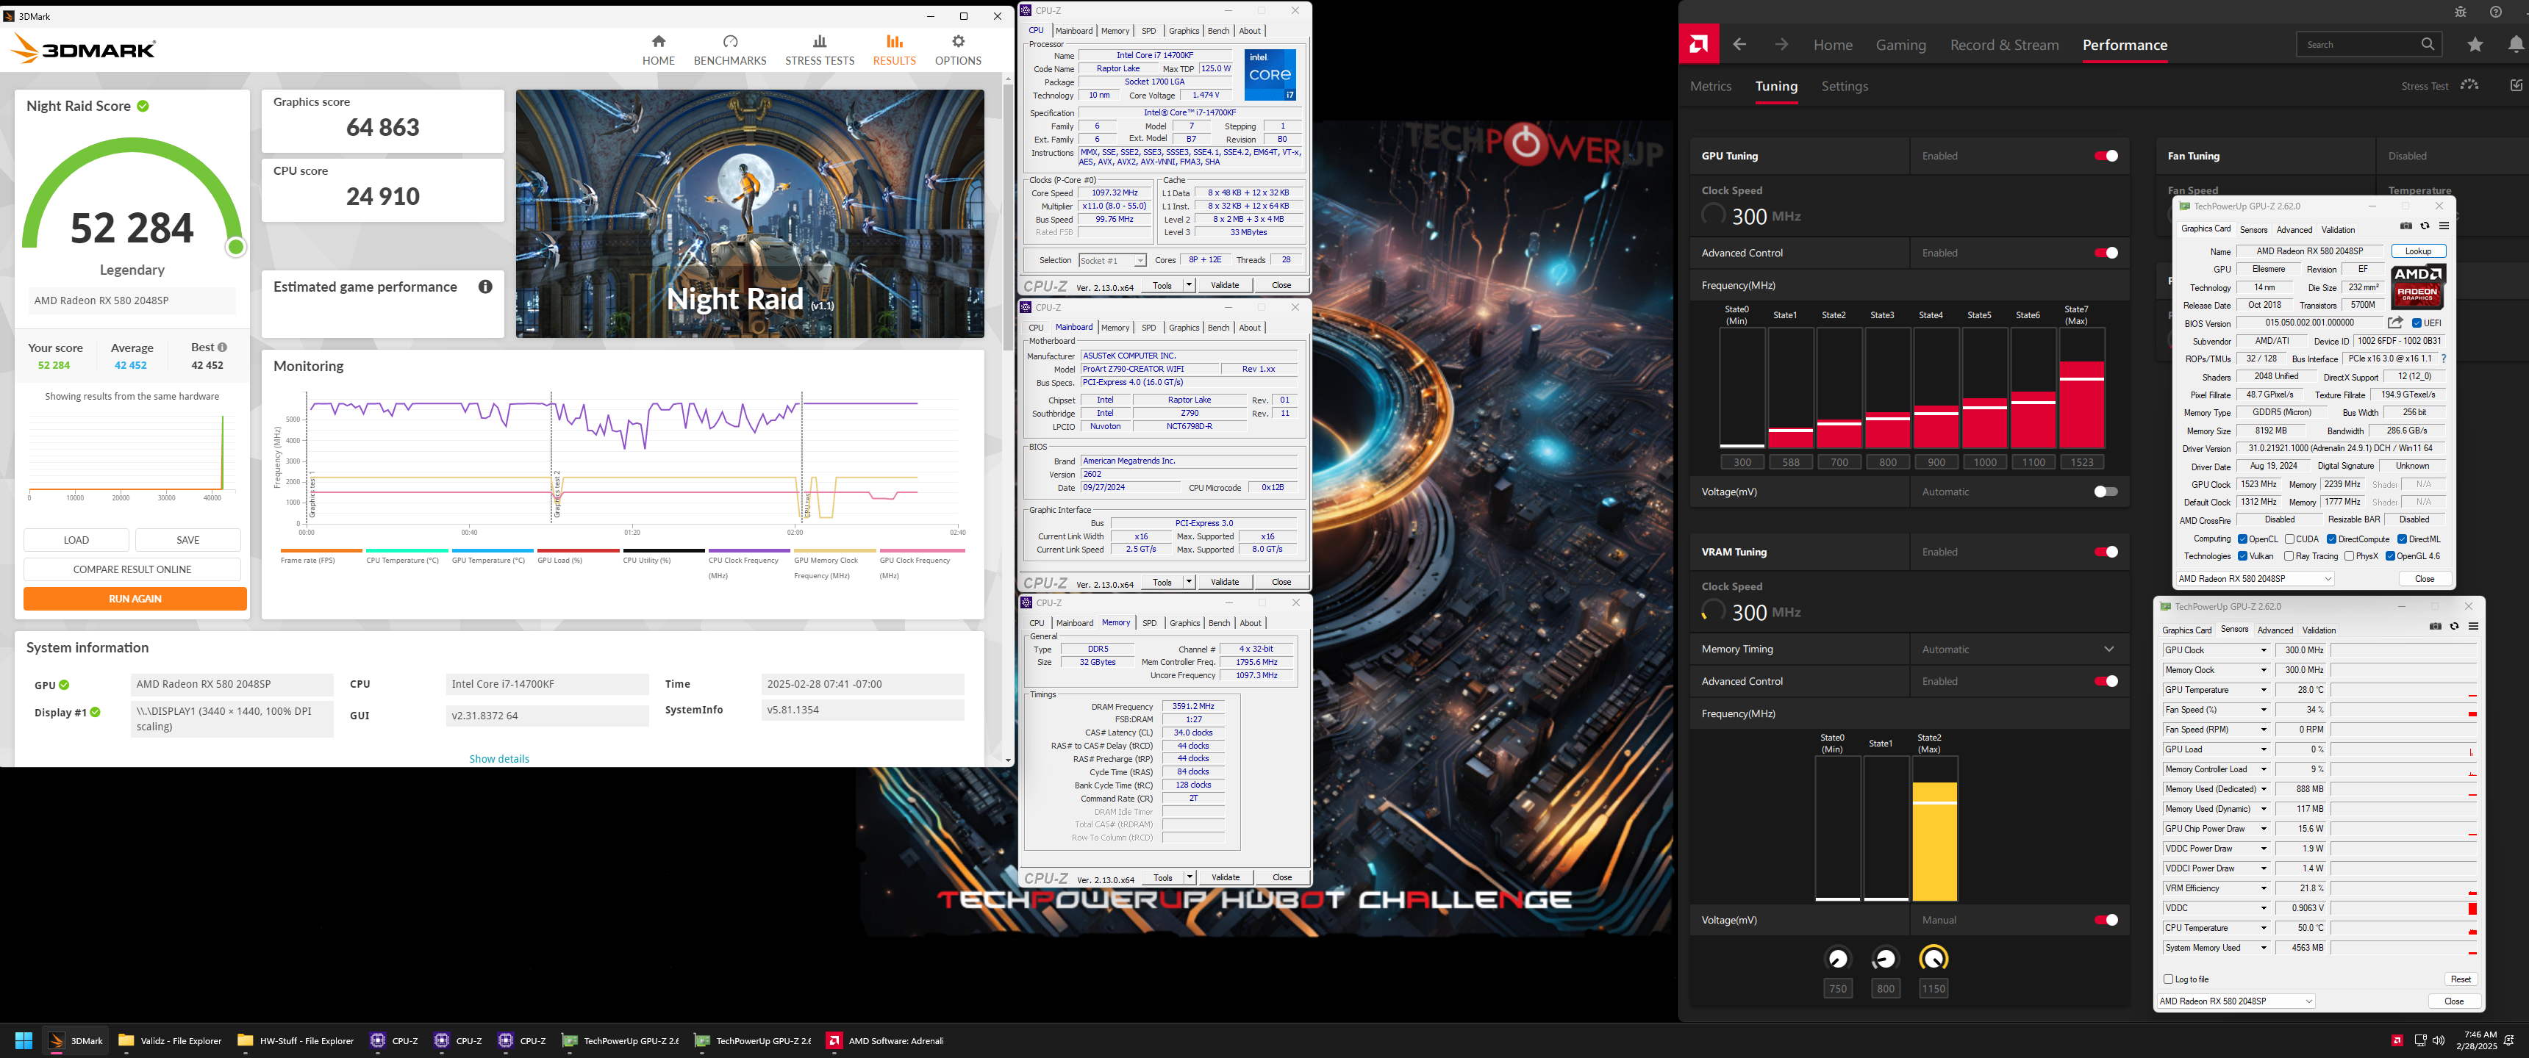Screen dimensions: 2529x1058
Task: Click Bus Interface question mark in GPU-Z
Action: [x=2444, y=359]
